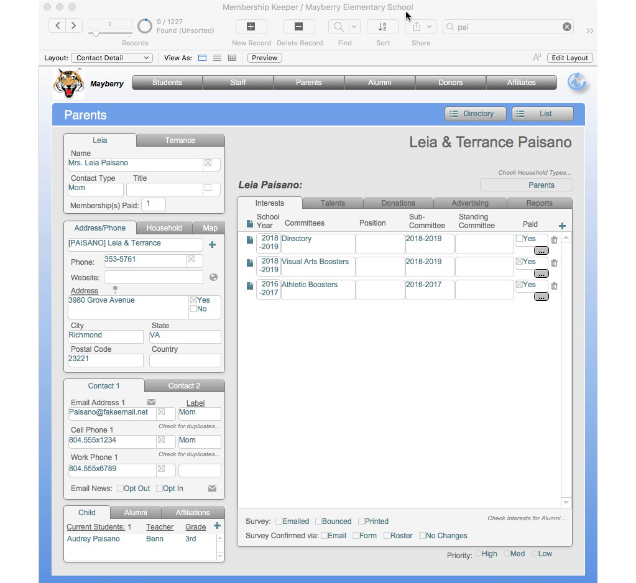Click the Preview button

[264, 58]
